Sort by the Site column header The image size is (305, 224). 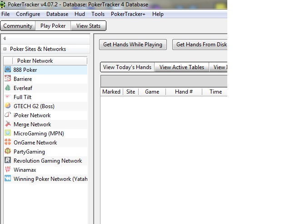[130, 92]
